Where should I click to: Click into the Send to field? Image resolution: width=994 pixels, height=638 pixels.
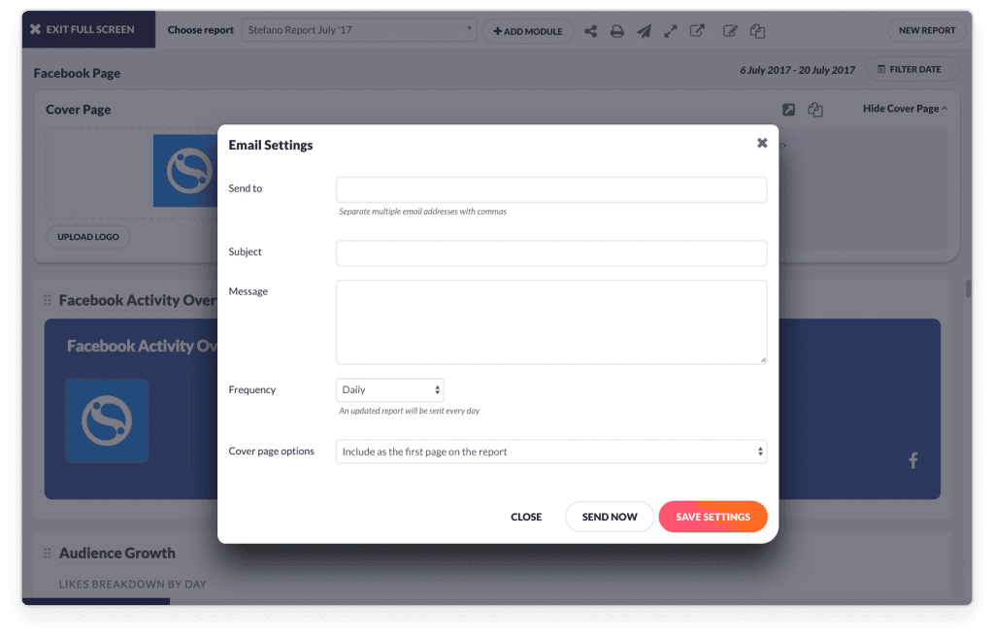click(x=551, y=189)
